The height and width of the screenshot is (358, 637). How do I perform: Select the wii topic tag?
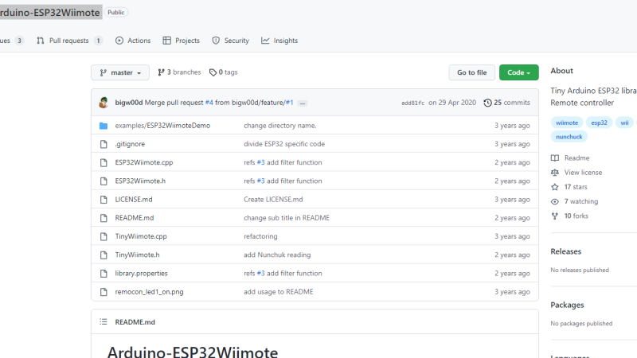(x=624, y=123)
